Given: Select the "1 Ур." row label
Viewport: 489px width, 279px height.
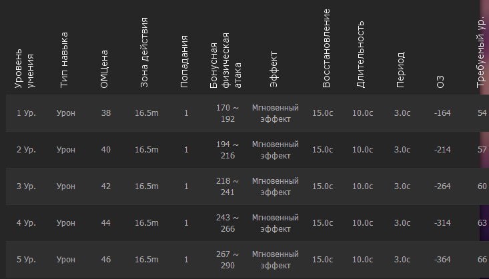Looking at the screenshot, I should [26, 113].
